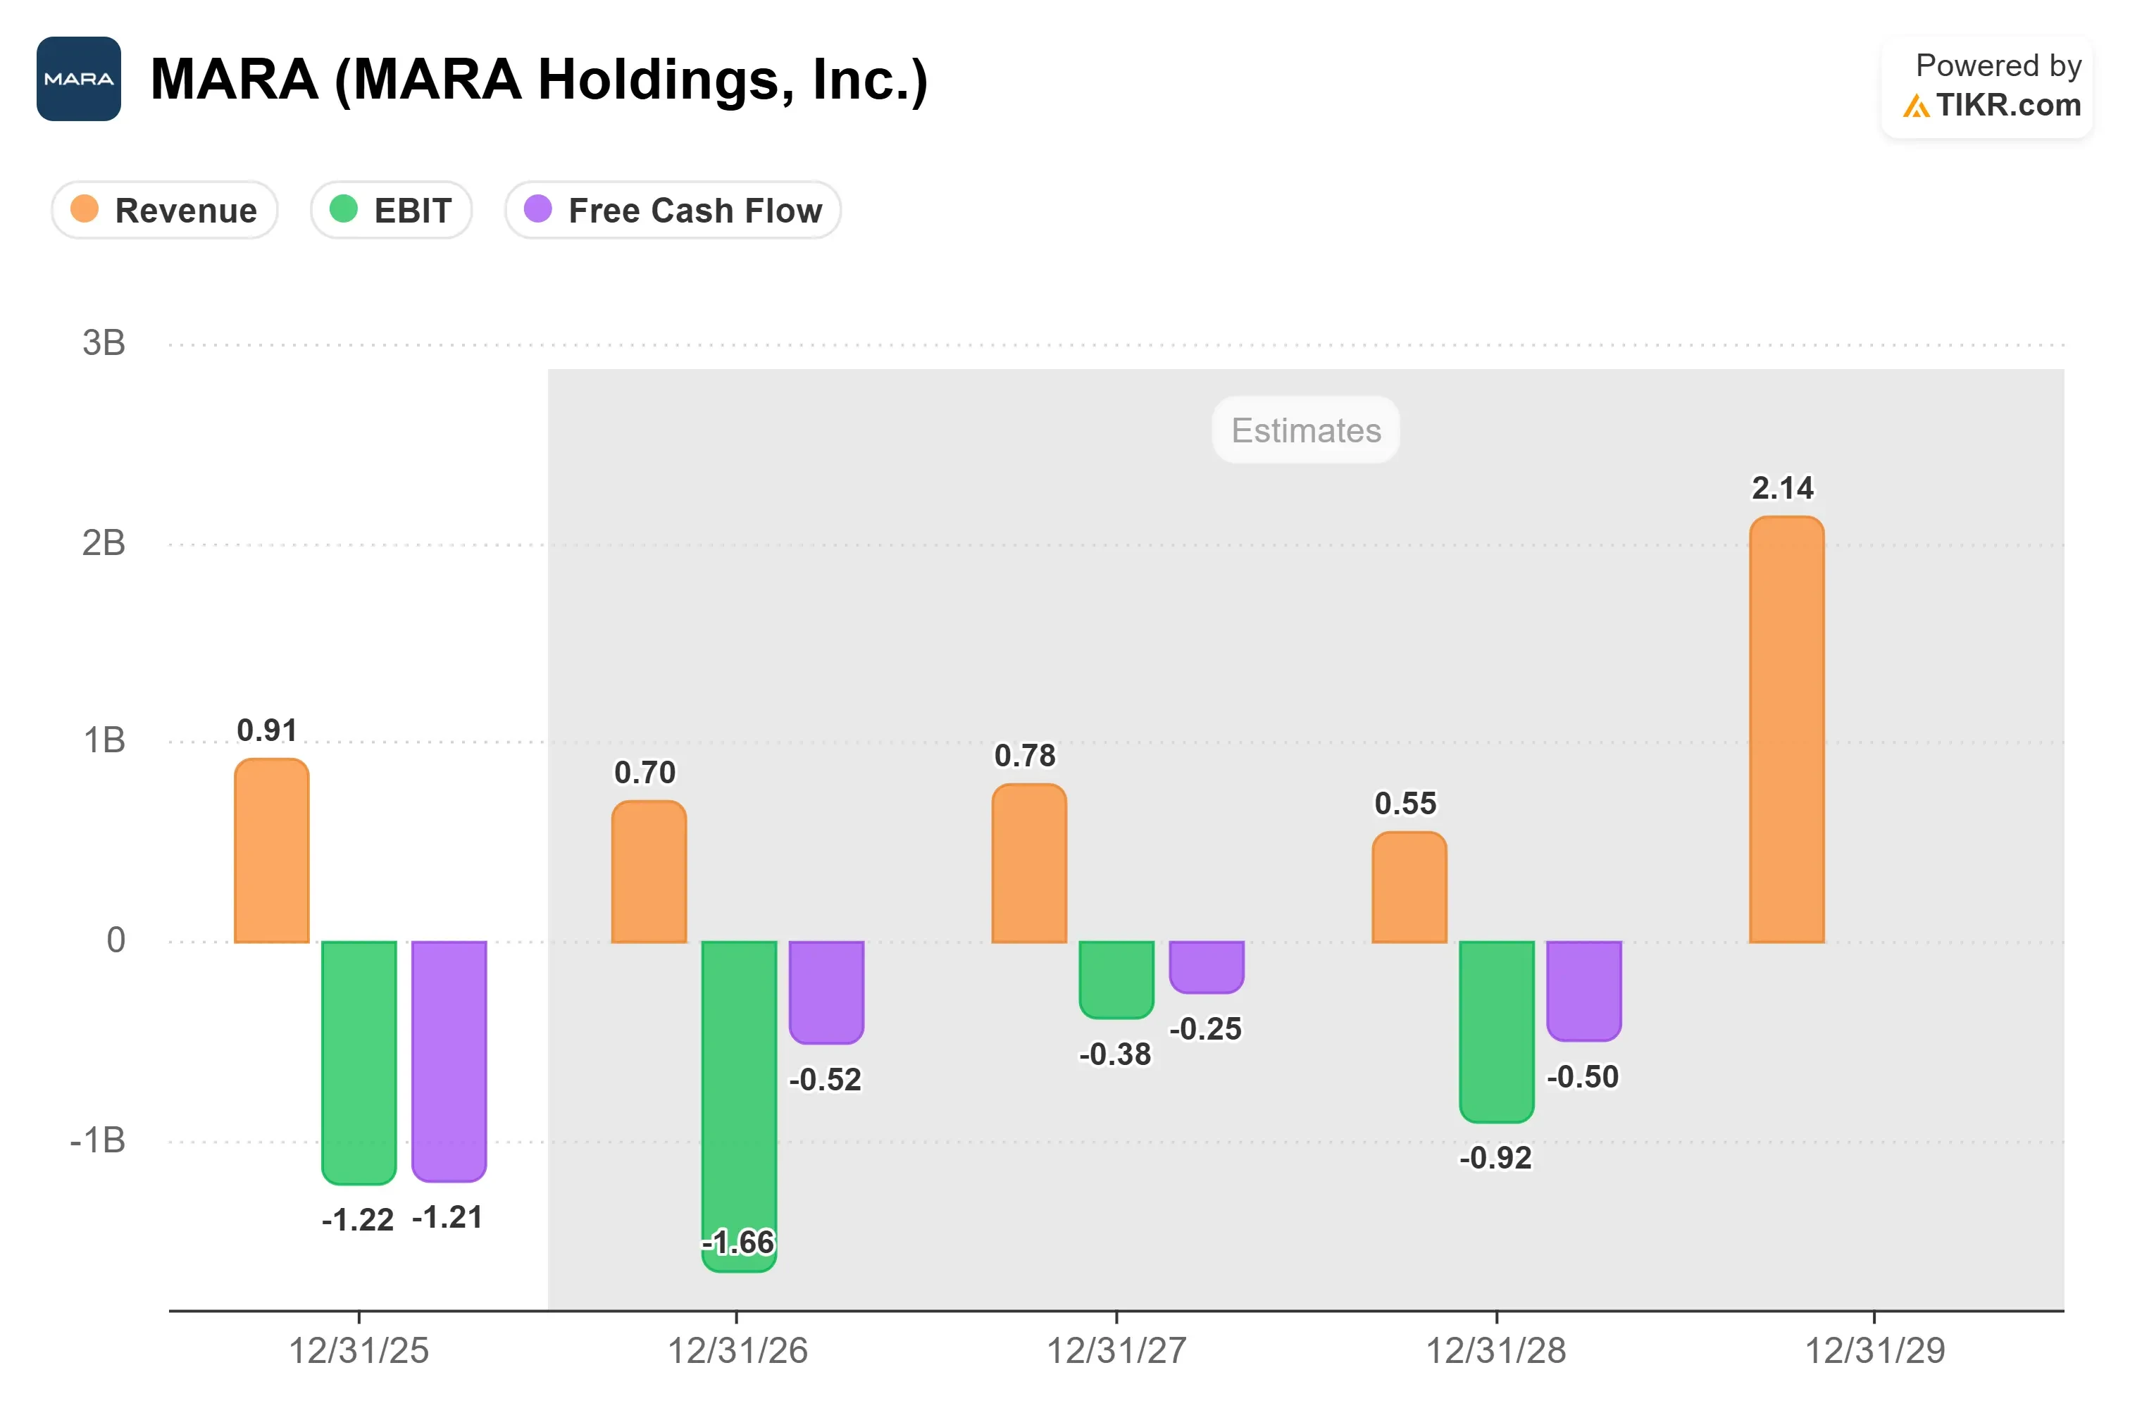
Task: Click the 0.55 revenue value label
Action: click(x=1405, y=803)
